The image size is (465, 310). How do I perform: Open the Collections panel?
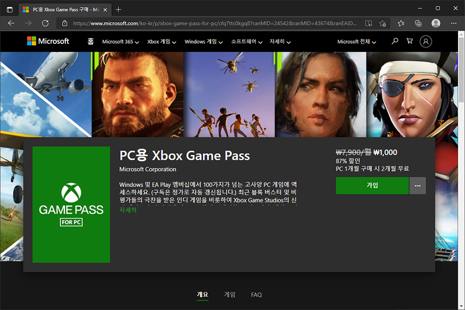[x=418, y=23]
